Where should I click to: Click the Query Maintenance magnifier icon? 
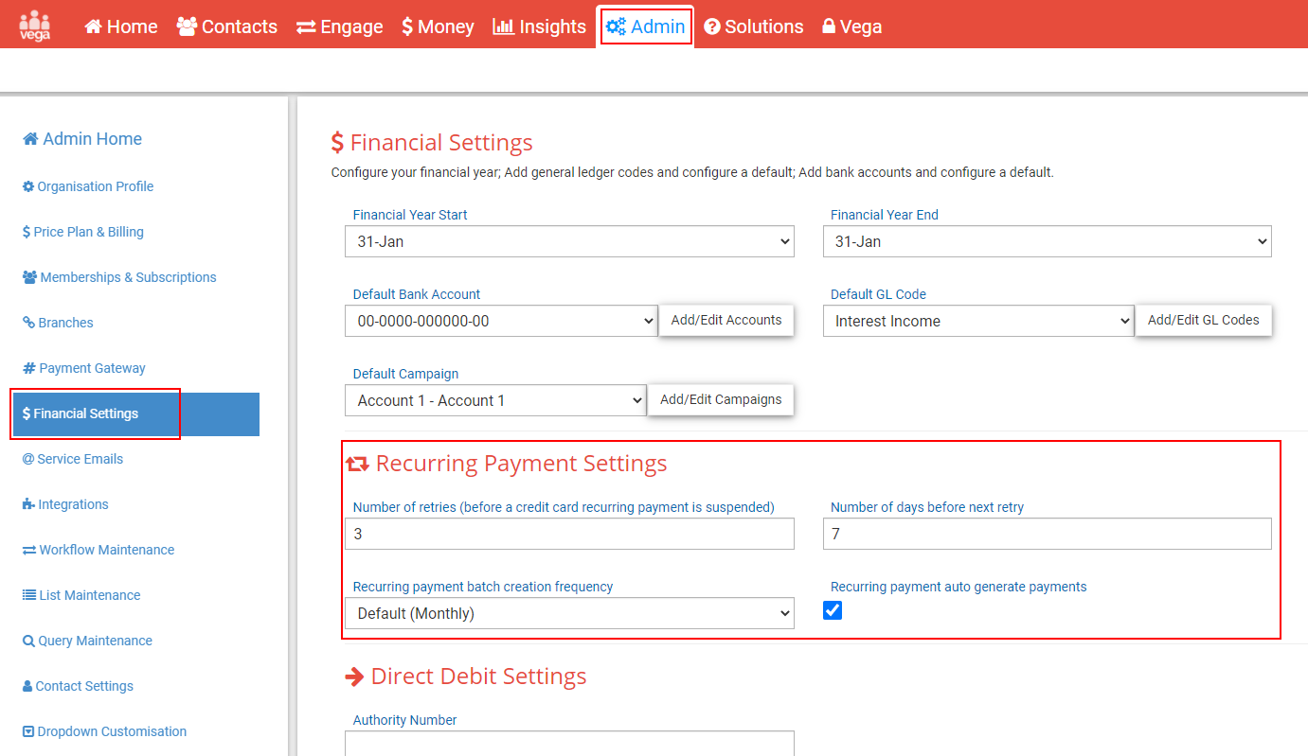(28, 642)
